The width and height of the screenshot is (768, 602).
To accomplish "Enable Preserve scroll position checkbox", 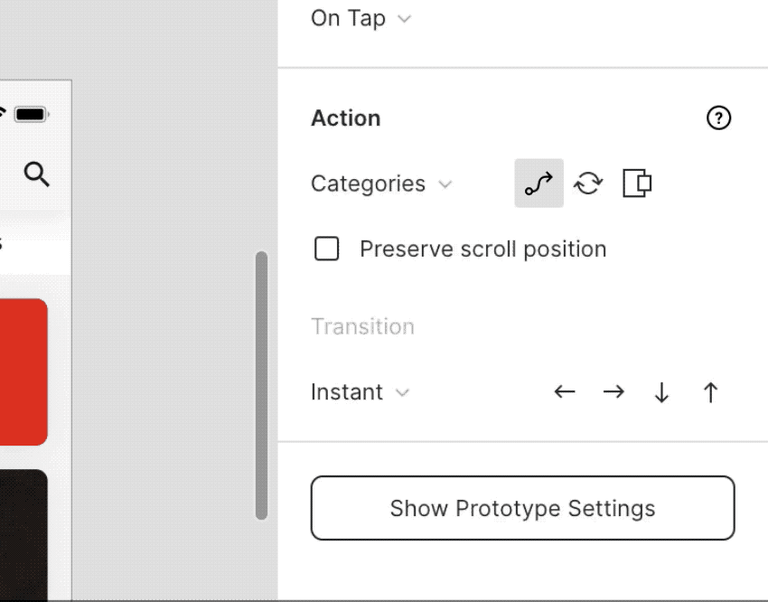I will 327,249.
